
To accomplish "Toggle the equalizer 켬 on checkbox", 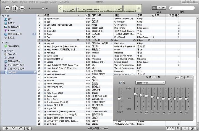I will coord(121,83).
